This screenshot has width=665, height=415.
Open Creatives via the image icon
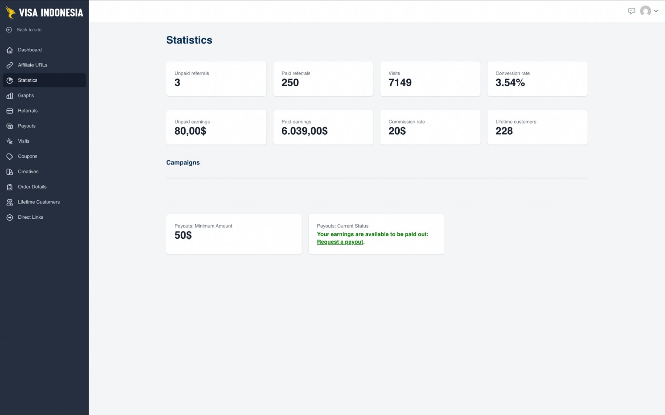10,172
